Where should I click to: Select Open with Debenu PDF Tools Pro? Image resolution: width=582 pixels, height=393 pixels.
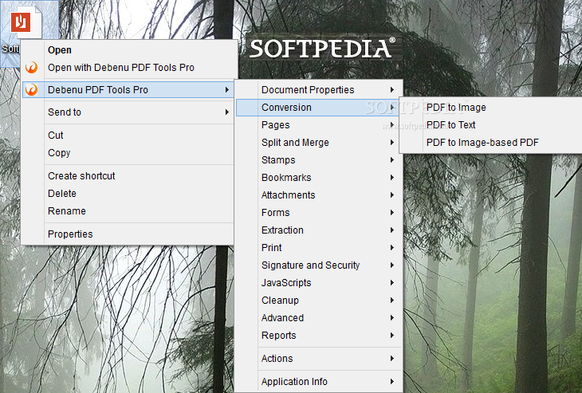(128, 68)
